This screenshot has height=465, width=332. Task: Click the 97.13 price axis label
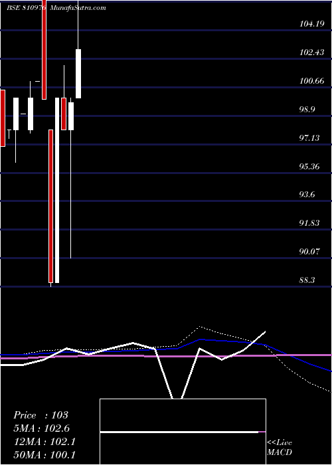pos(309,138)
